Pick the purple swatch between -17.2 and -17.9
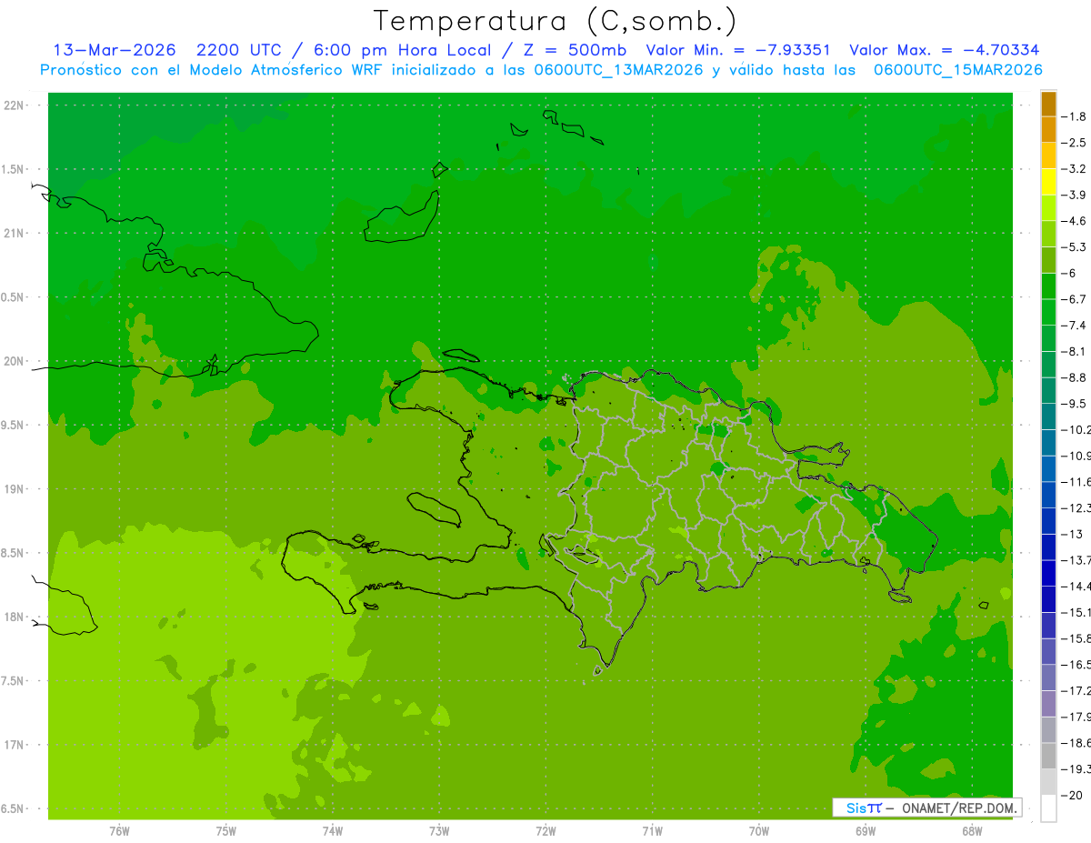The image size is (1091, 843). [x=1048, y=704]
